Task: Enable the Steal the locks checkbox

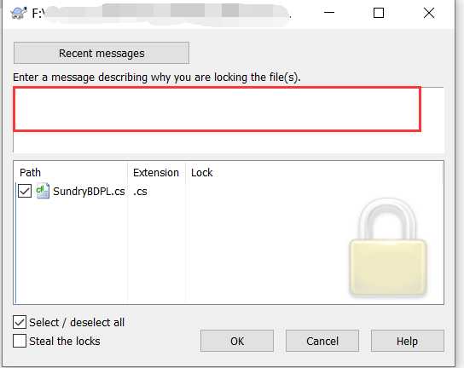Action: 20,341
